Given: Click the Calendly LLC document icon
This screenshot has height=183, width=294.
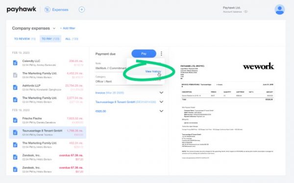Looking at the screenshot, I should pos(15,63).
